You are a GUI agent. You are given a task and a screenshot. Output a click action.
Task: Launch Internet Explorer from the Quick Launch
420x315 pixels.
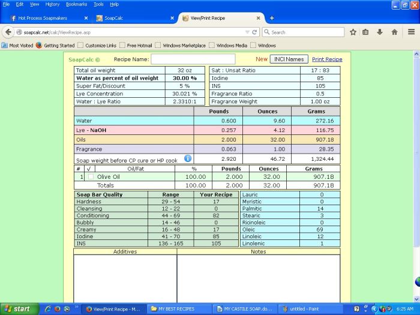point(48,309)
